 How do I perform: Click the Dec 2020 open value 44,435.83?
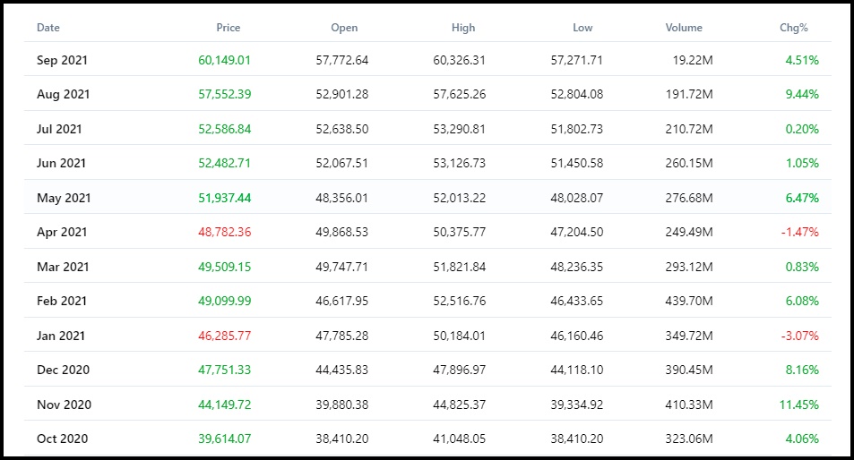click(x=342, y=371)
